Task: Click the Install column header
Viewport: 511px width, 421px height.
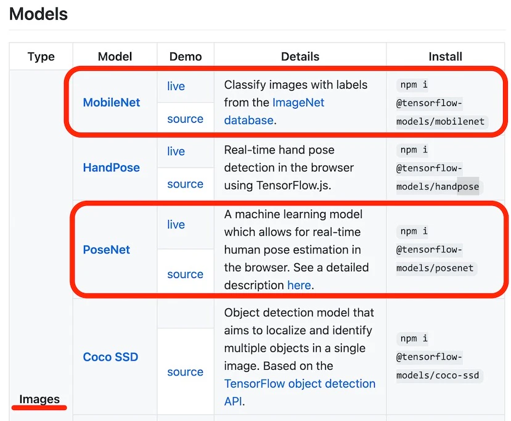Action: click(x=445, y=56)
